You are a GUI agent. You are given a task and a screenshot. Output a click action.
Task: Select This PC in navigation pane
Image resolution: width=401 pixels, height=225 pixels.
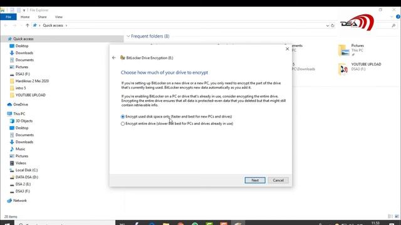coord(19,114)
